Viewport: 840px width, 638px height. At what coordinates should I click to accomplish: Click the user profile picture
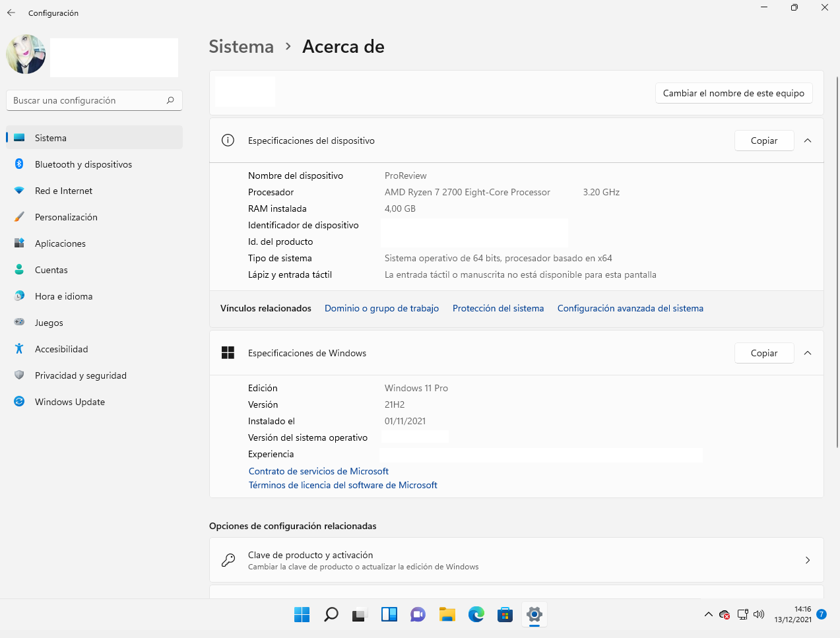tap(25, 54)
